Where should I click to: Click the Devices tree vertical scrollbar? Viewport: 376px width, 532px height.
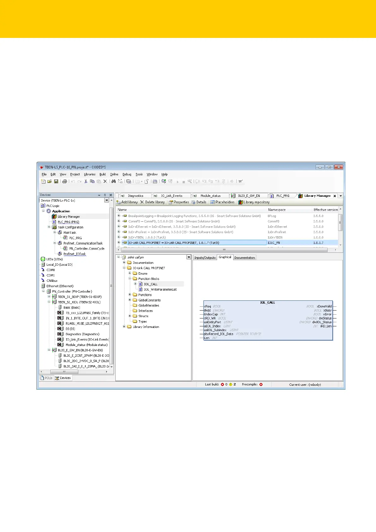111,286
